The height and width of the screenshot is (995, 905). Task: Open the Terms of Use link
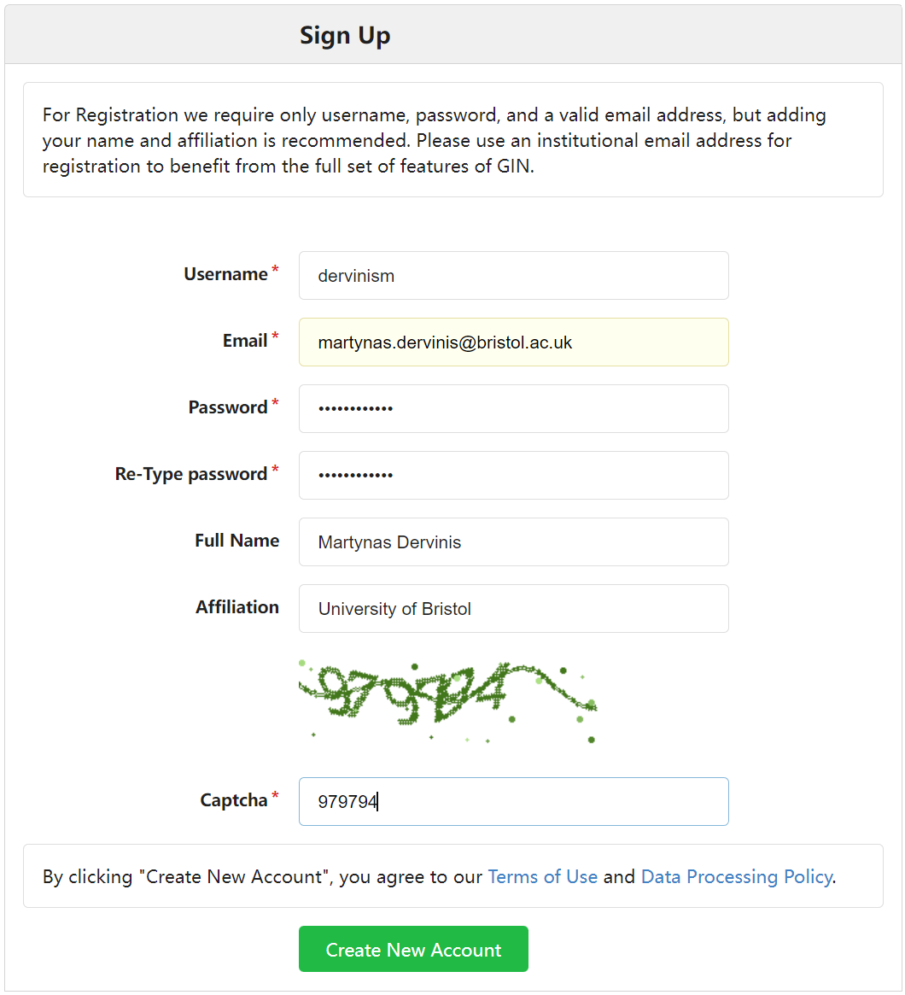[542, 876]
